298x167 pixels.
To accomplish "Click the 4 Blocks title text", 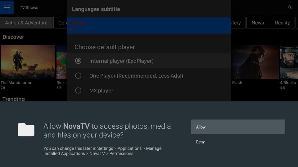I will click(x=288, y=83).
